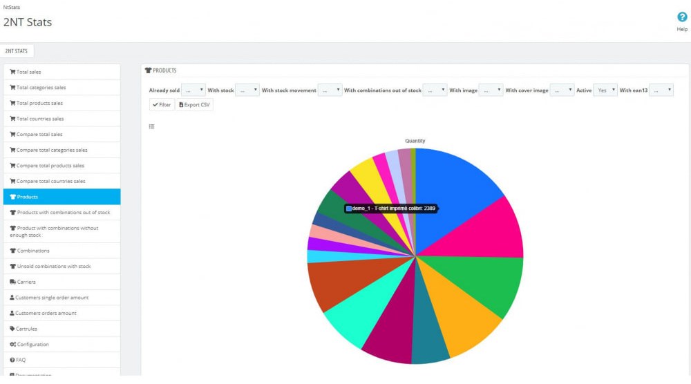Click the Quantity chart title
The width and height of the screenshot is (691, 384).
pos(415,141)
